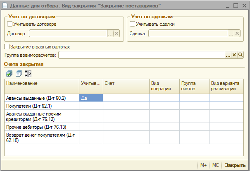The image size is (250, 171).
Task: Clear the Договор field with X button
Action: [117, 34]
